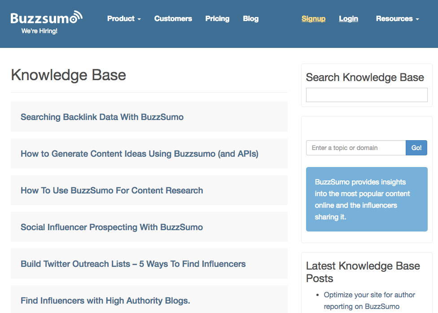
Task: Focus the Search Knowledge Base input field
Action: (367, 95)
